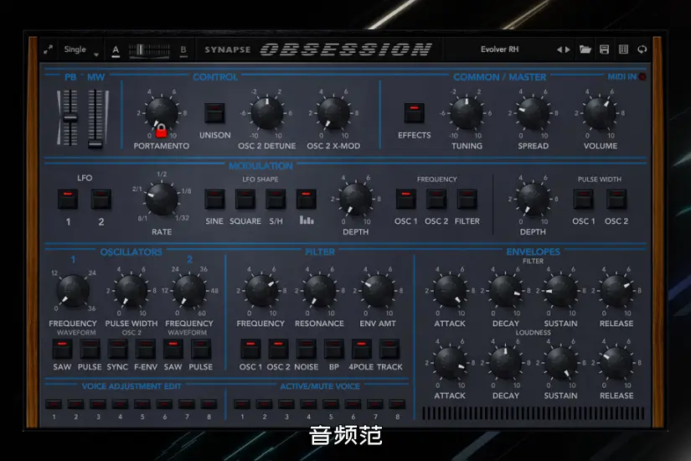Open the preset browser folder icon
Viewport: 691px width, 461px height.
tap(585, 49)
